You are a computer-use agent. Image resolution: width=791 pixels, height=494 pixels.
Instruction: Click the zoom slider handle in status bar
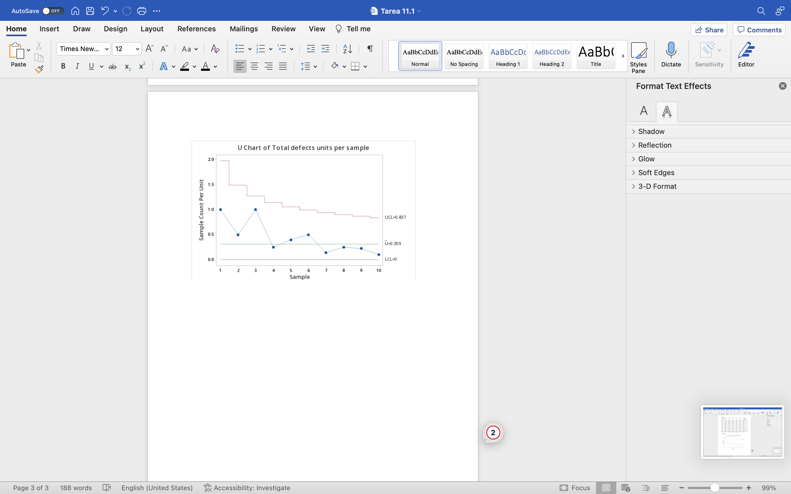click(x=715, y=488)
